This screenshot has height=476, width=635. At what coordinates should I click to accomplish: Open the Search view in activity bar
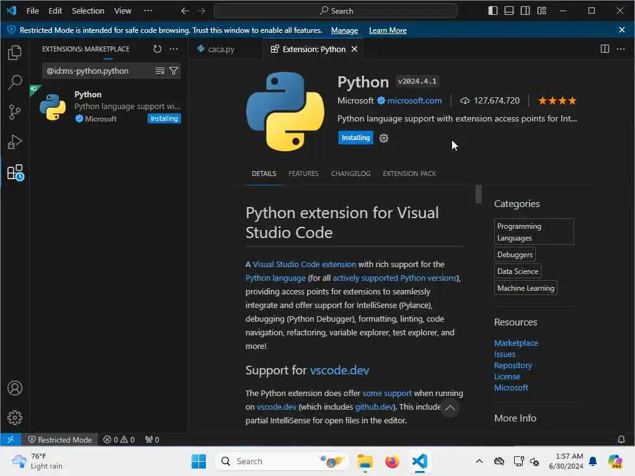15,82
